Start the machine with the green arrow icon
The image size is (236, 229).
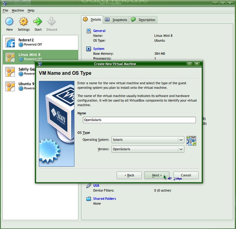point(38,21)
